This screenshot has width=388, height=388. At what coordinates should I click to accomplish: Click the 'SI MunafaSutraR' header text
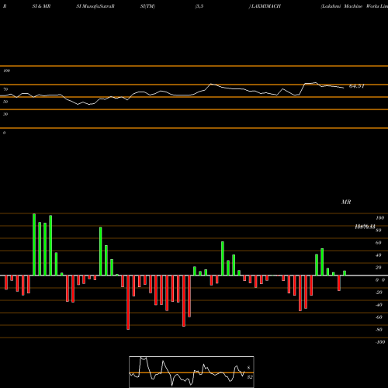pos(95,6)
